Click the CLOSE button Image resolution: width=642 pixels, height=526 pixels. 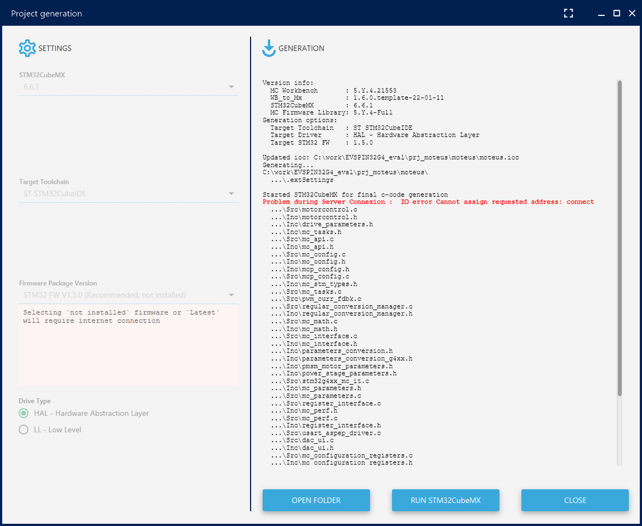click(575, 500)
